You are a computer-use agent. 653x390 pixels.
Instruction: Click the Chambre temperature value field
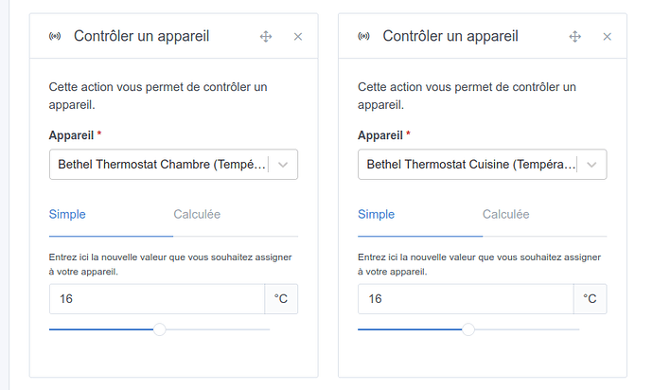pyautogui.click(x=156, y=299)
